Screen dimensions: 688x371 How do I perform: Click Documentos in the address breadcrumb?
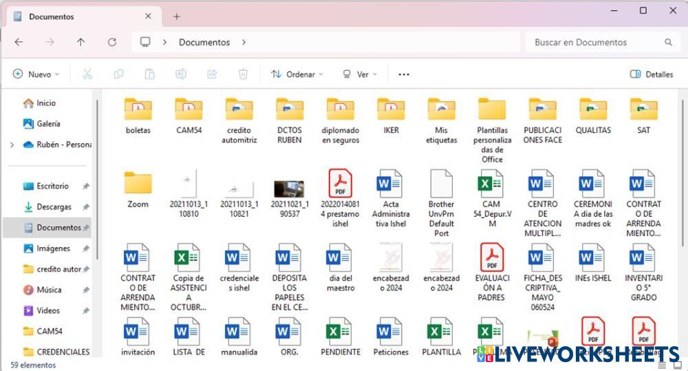click(204, 42)
